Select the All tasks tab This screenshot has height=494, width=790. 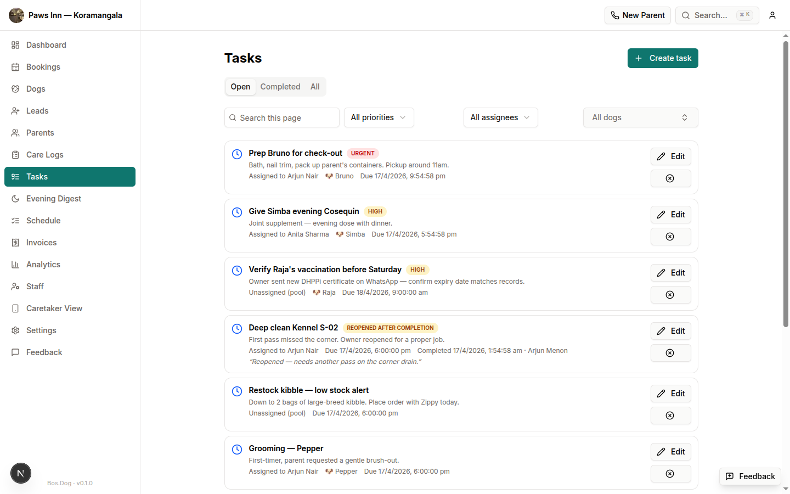315,86
